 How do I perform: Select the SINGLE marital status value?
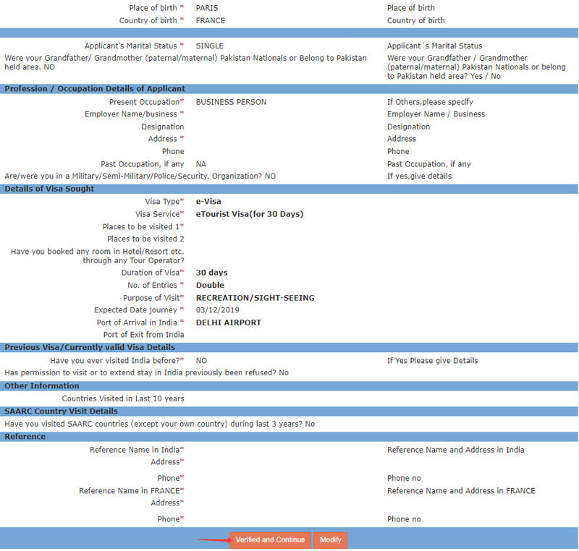(x=209, y=46)
